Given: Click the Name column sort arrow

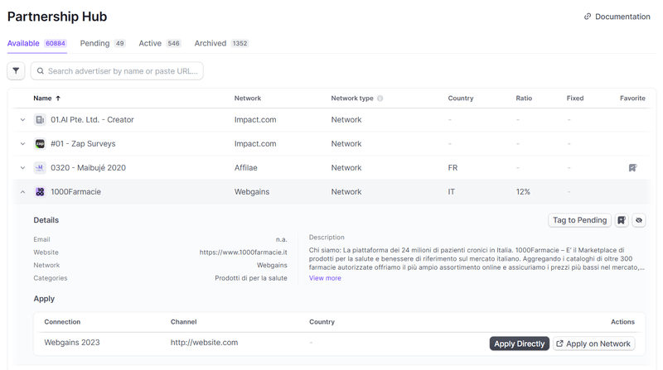Looking at the screenshot, I should [58, 99].
